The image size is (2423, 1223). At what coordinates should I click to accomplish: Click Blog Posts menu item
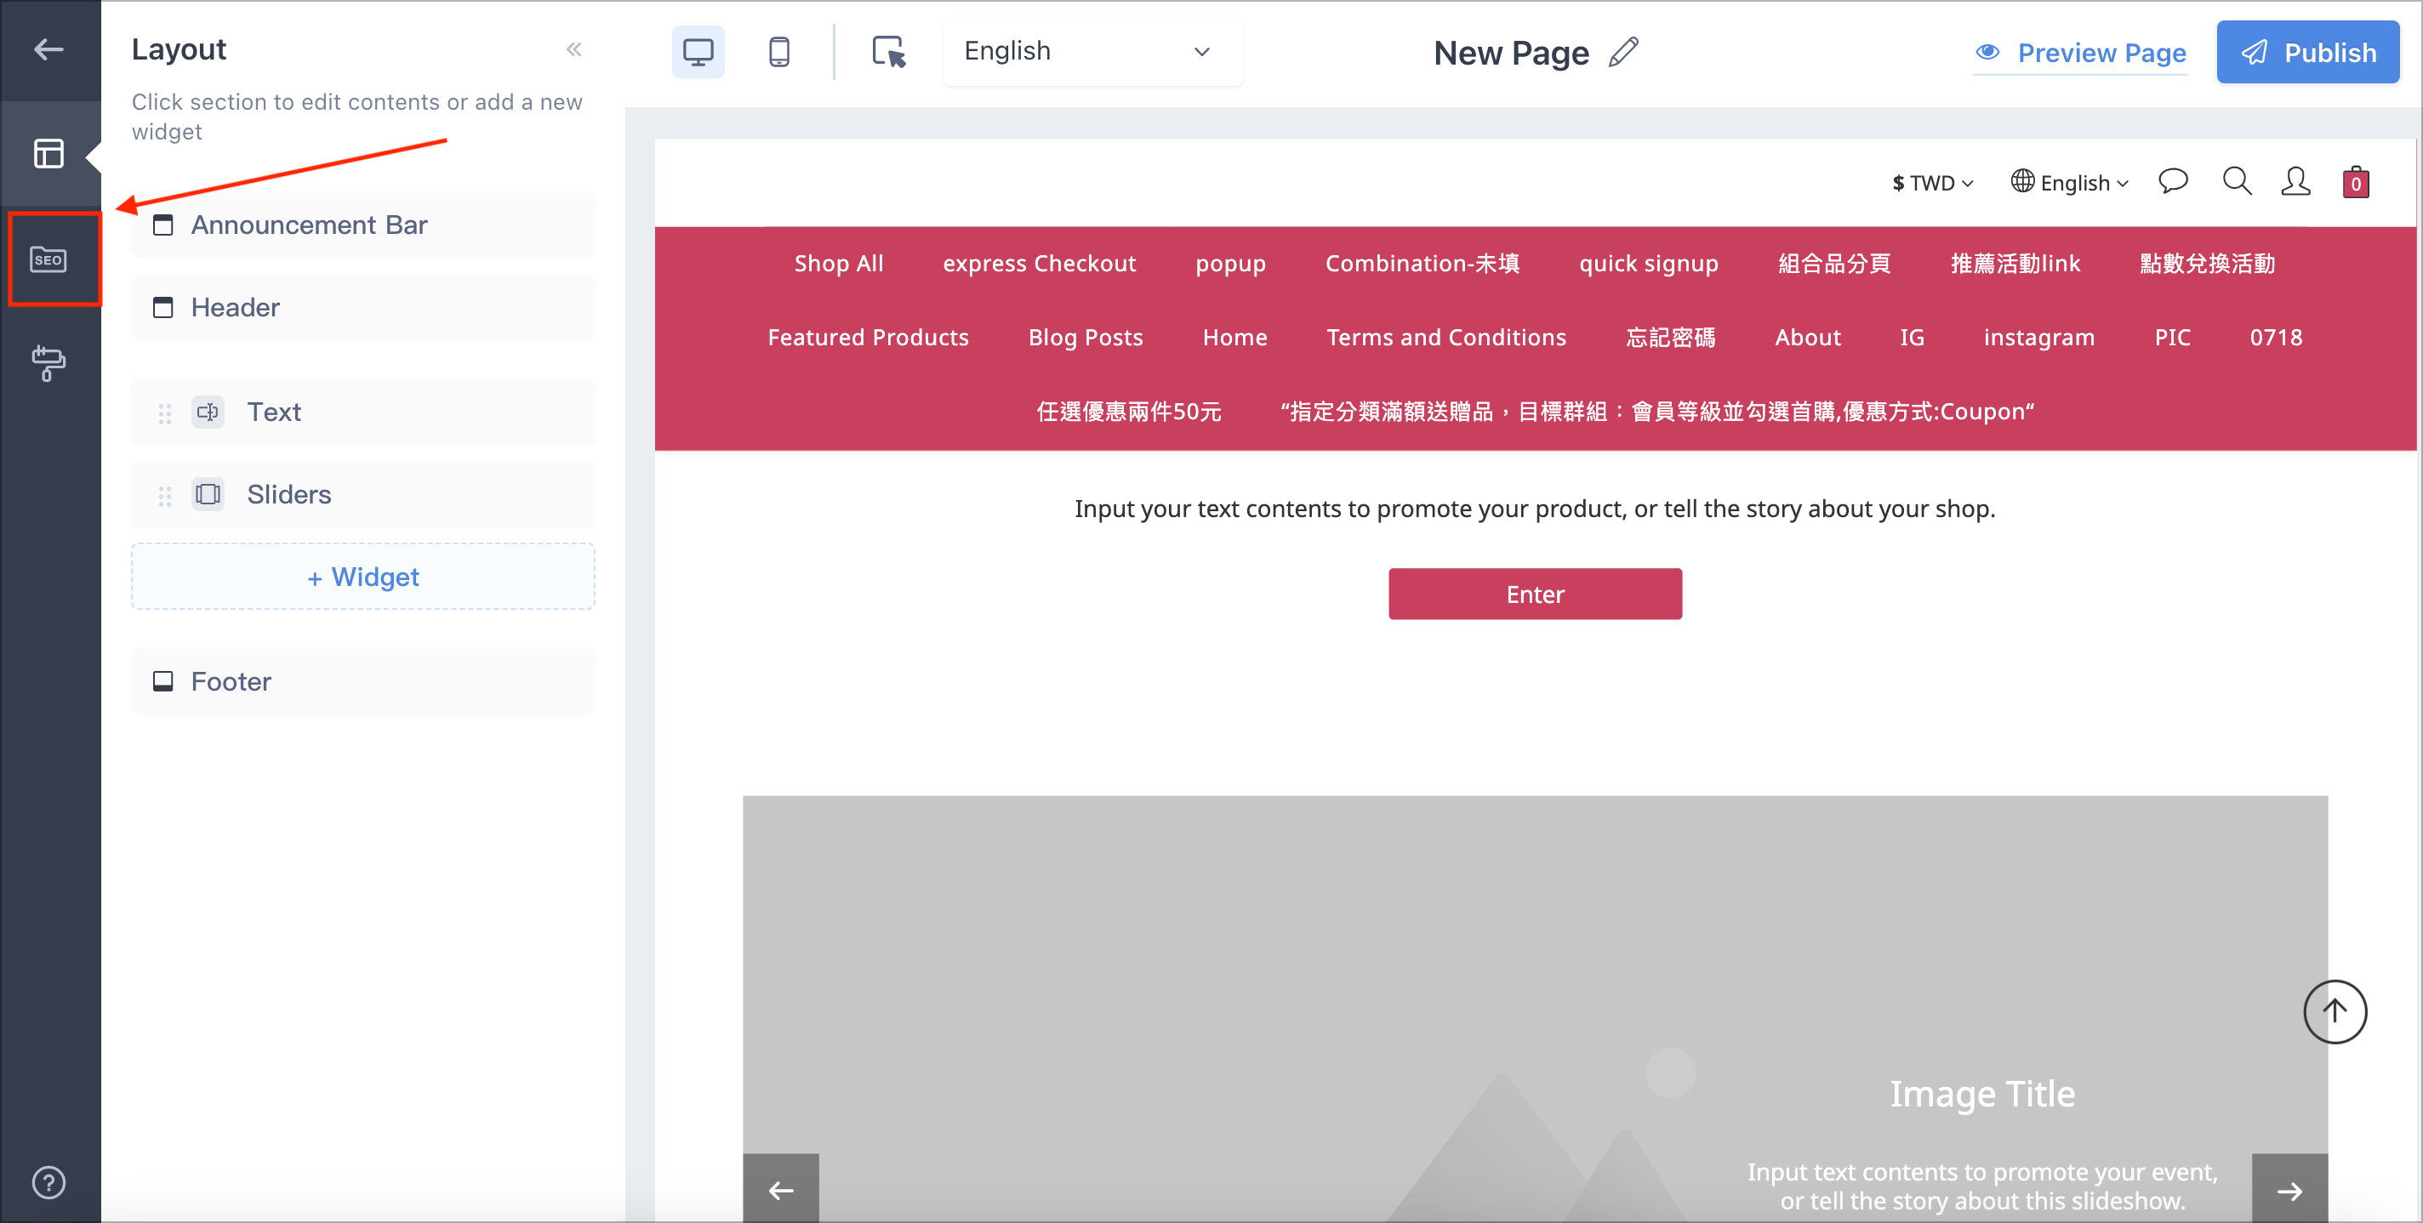click(1086, 338)
